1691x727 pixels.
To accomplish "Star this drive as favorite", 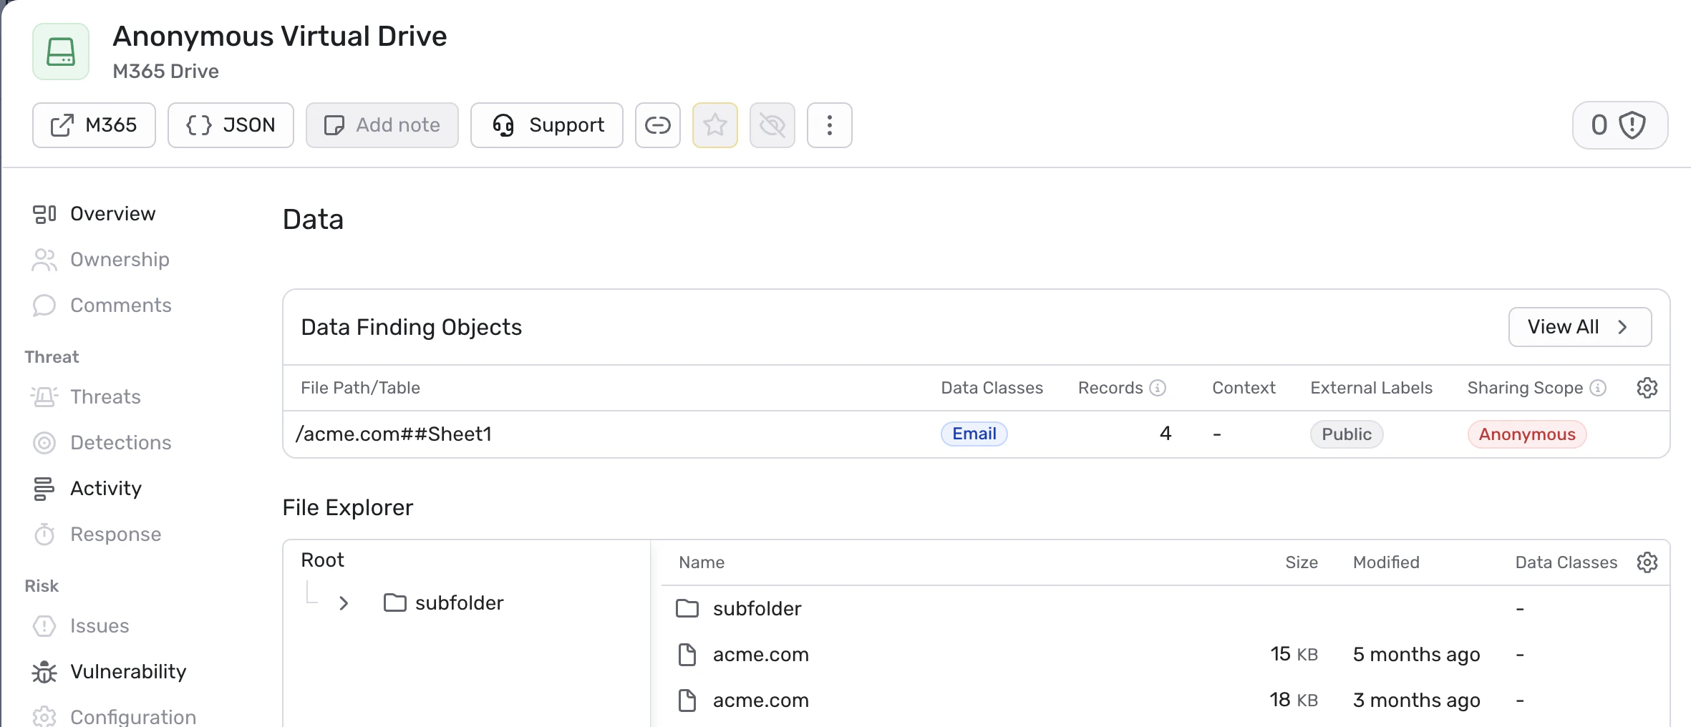I will coord(714,125).
